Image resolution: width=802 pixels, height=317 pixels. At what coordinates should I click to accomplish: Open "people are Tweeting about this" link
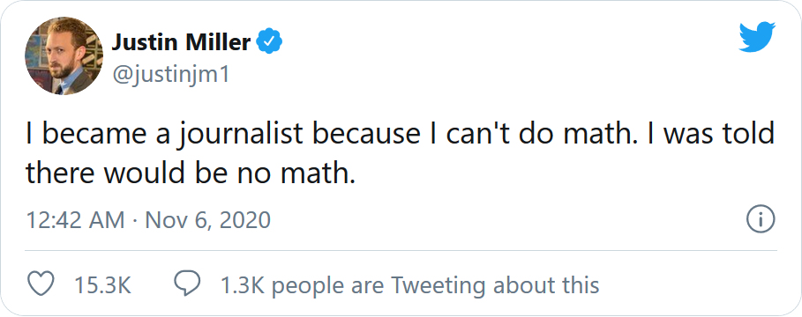pos(435,284)
